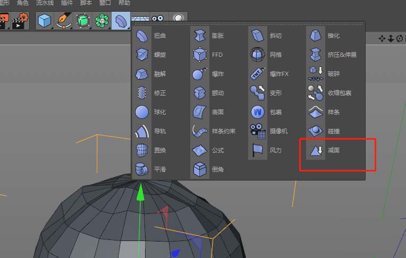406x258 pixels.
Task: Select the 螺旋 (Twist) deformer
Action: click(151, 55)
